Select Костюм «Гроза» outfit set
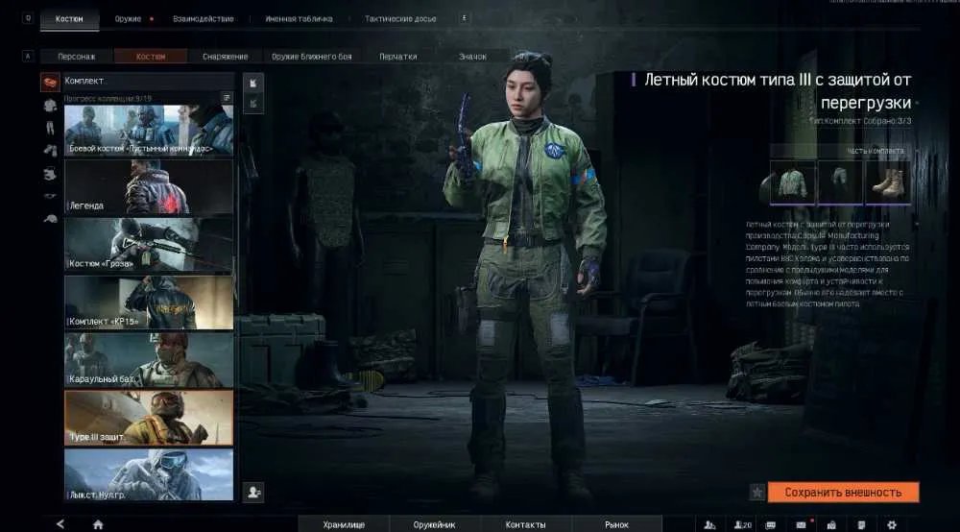This screenshot has width=960, height=532. point(149,245)
